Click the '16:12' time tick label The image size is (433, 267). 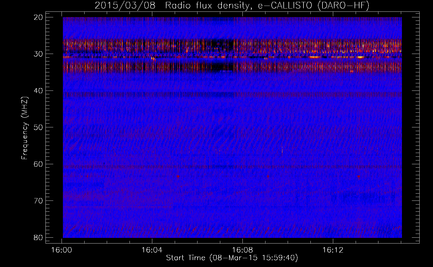click(x=333, y=250)
